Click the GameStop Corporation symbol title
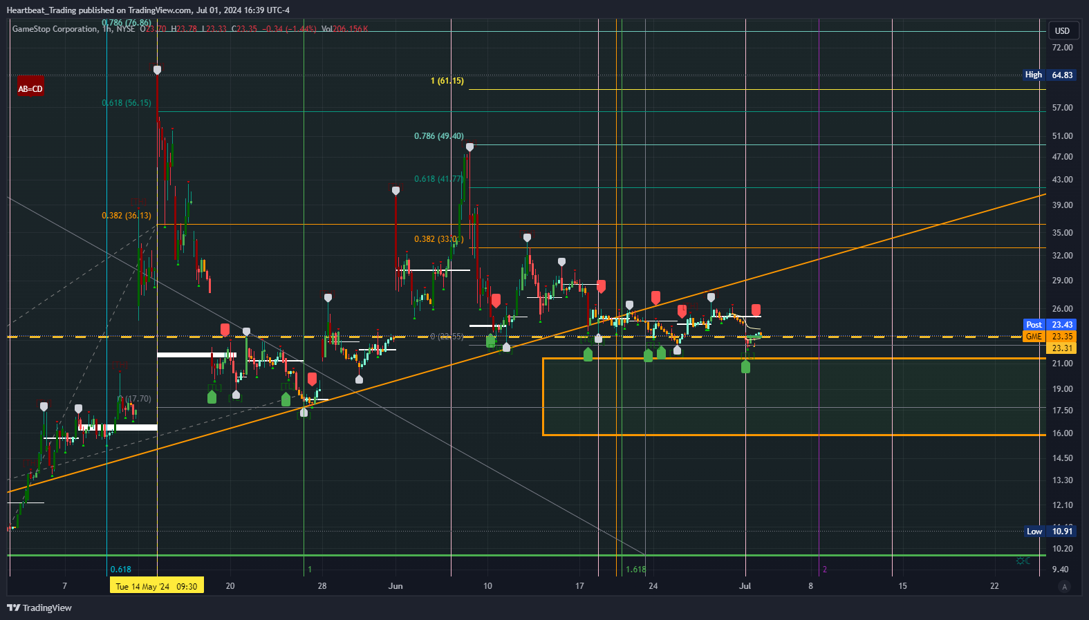Viewport: 1089px width, 620px height. [55, 29]
